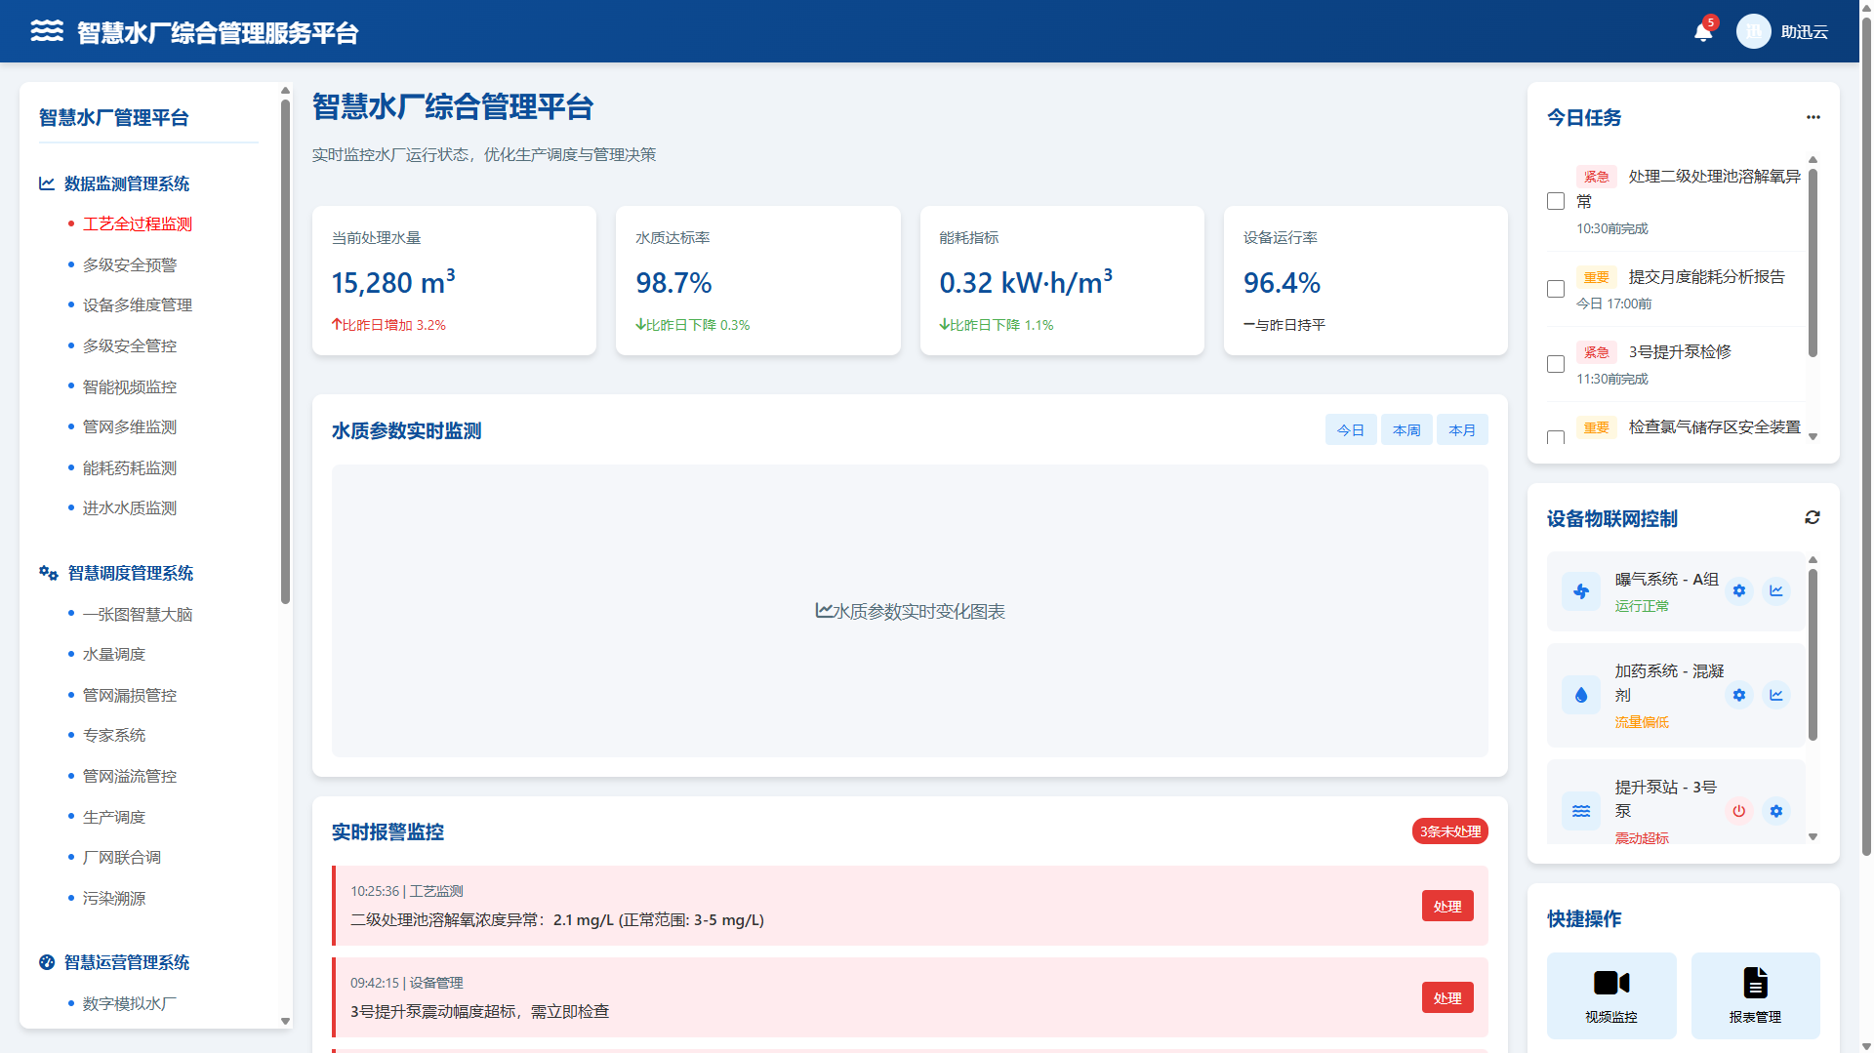
Task: View chart for aeration system A group
Action: tap(1775, 591)
